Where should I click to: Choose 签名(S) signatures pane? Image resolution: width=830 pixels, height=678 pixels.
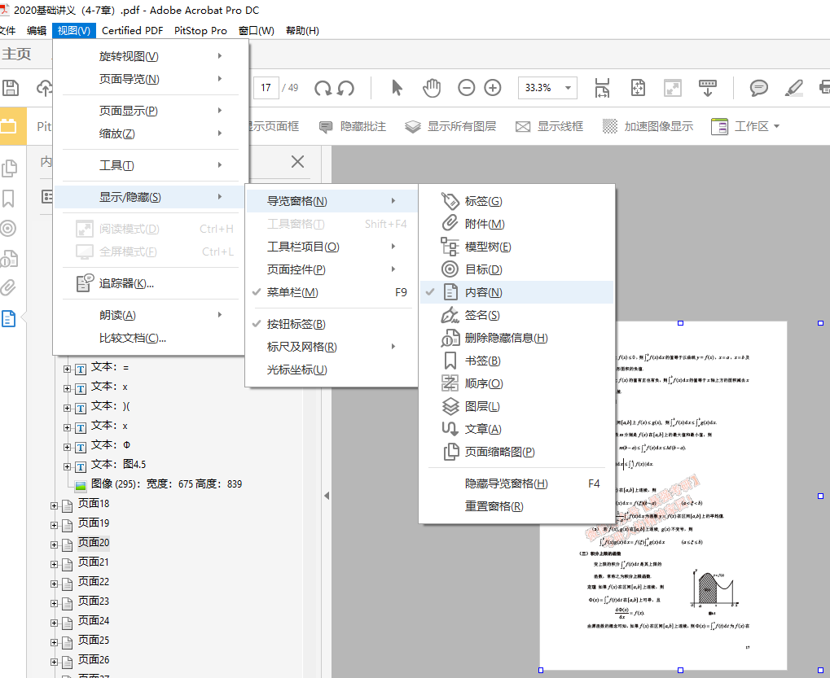pyautogui.click(x=517, y=315)
